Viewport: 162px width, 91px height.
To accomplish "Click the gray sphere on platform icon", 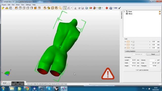I will pyautogui.click(x=75, y=8).
